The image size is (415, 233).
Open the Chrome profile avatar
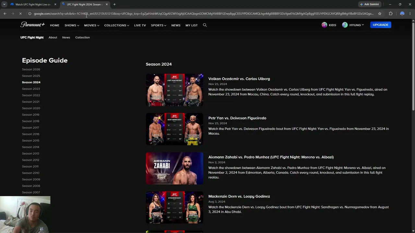(x=402, y=14)
